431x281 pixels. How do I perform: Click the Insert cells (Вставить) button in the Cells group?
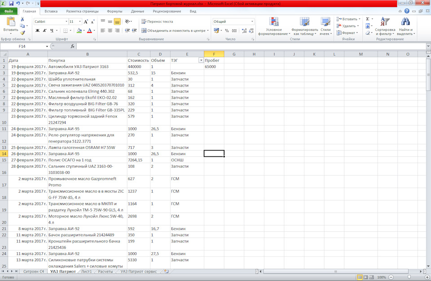348,19
